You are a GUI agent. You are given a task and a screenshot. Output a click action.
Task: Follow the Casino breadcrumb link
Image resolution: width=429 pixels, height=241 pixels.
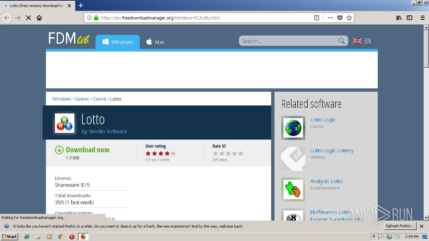pos(100,99)
